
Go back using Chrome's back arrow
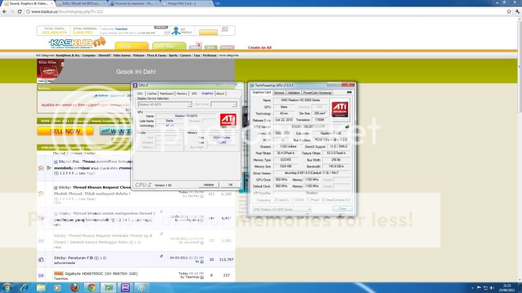(4, 11)
